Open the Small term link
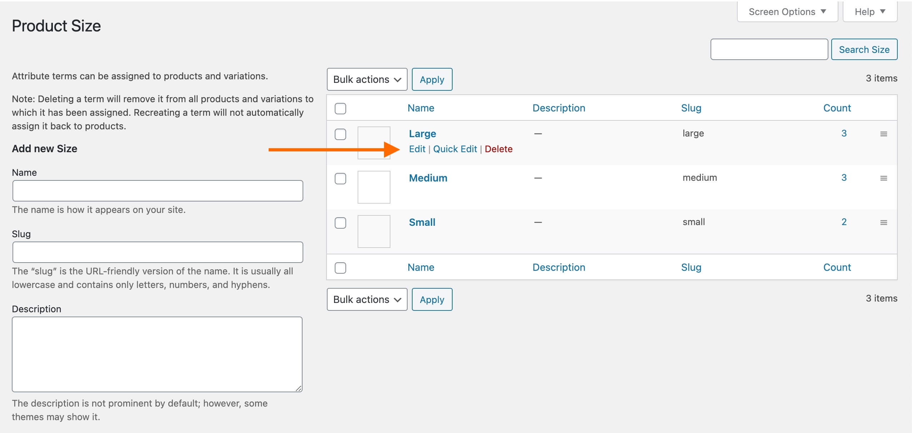 click(x=422, y=222)
